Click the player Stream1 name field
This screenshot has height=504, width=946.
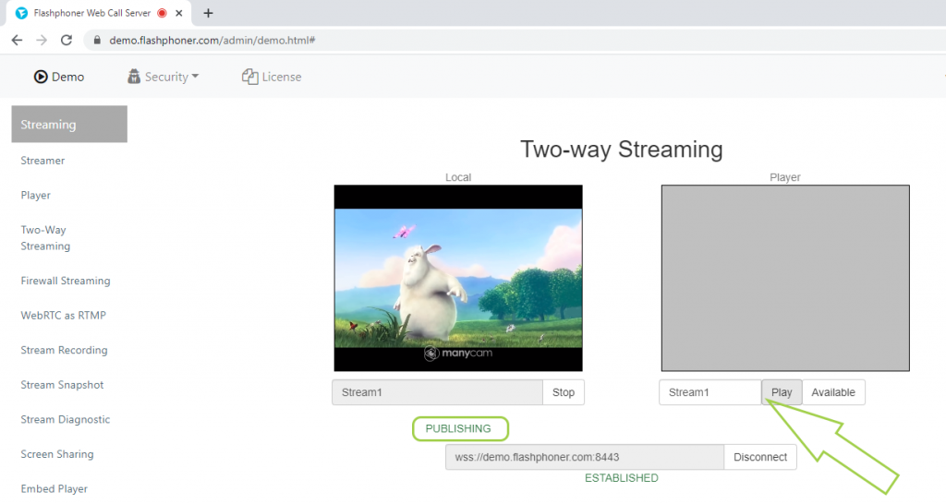pyautogui.click(x=710, y=392)
